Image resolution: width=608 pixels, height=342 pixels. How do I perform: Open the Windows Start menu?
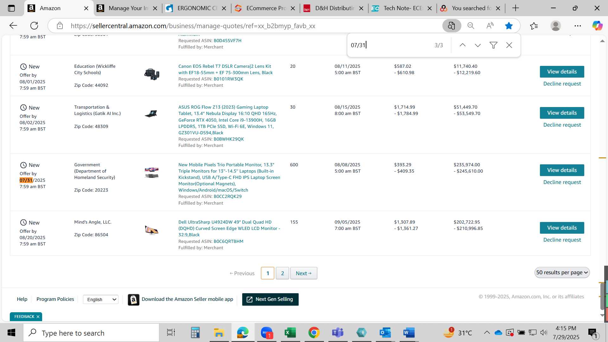(11, 333)
